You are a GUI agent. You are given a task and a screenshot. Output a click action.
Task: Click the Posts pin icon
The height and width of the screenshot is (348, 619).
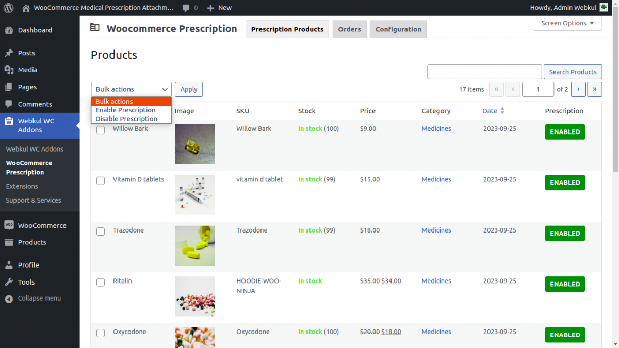[x=9, y=53]
